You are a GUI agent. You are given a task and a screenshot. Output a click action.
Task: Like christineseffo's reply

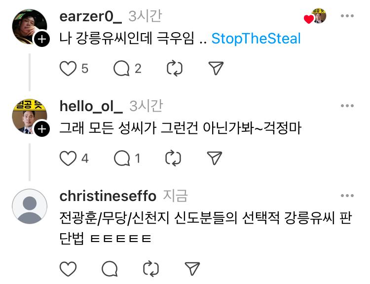[x=68, y=269]
